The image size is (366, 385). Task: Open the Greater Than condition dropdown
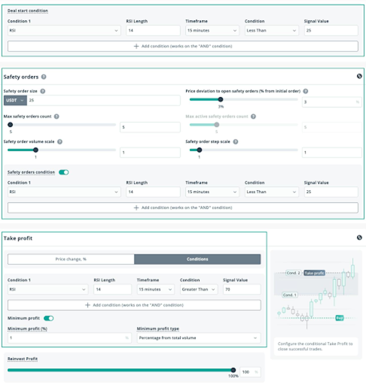pos(199,289)
